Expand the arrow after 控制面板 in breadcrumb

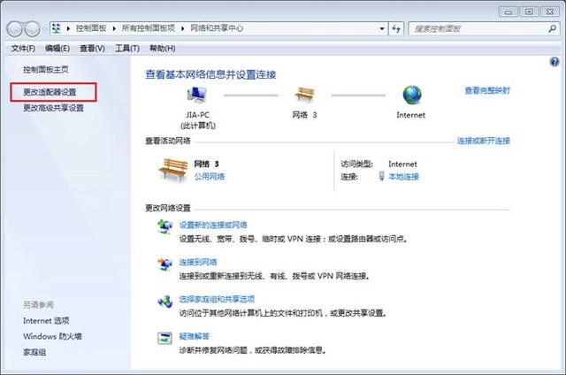[x=114, y=28]
